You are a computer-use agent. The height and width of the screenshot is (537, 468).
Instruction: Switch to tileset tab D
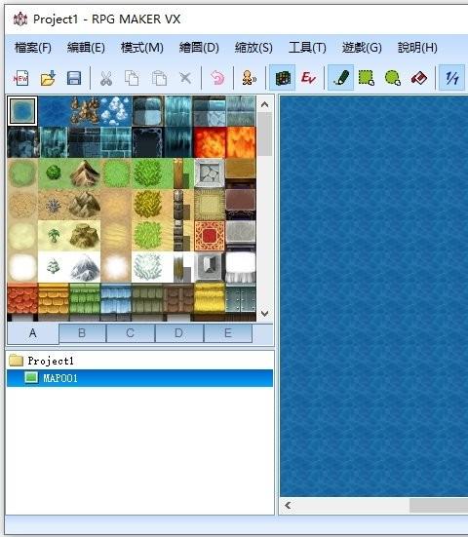(179, 333)
